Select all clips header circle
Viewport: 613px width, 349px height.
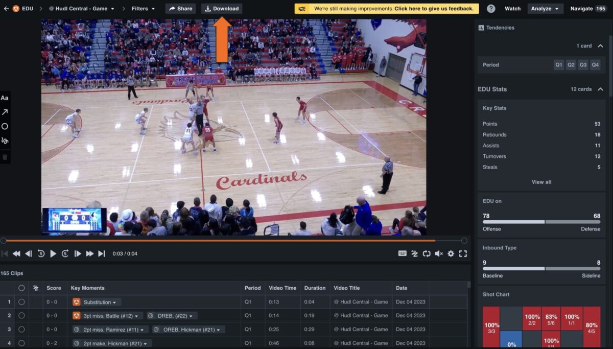[21, 288]
